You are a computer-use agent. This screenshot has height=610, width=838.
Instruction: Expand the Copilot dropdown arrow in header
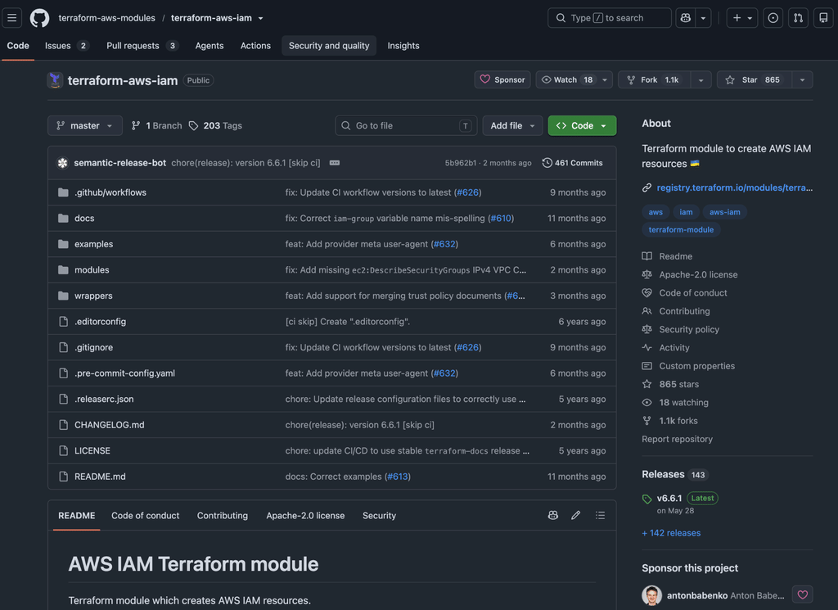pos(703,18)
